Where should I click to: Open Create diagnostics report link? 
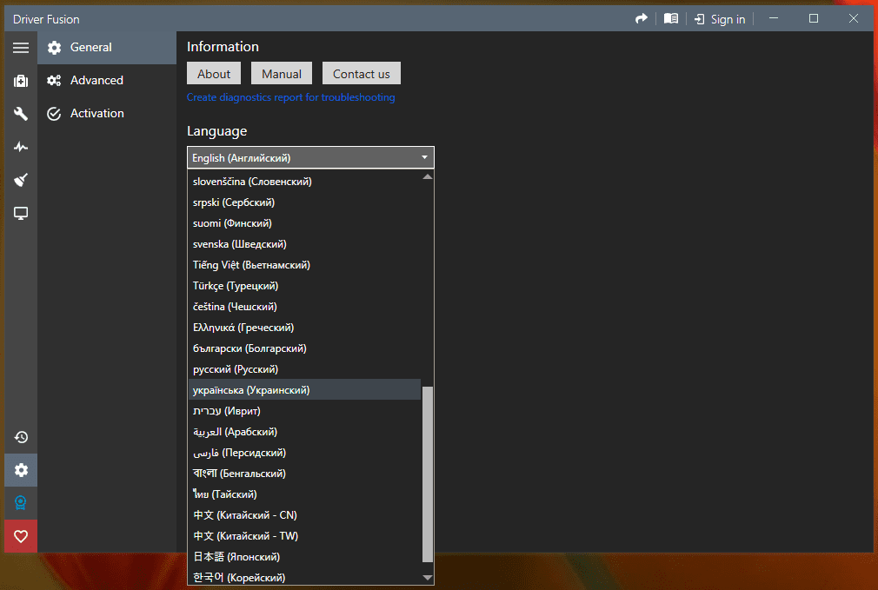(290, 97)
